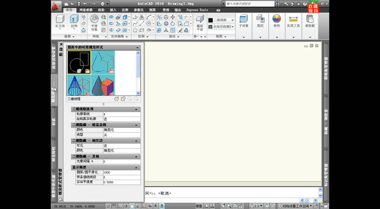The image size is (380, 209).
Task: Switch to the 参数化 ribbon tab
Action: [x=139, y=10]
